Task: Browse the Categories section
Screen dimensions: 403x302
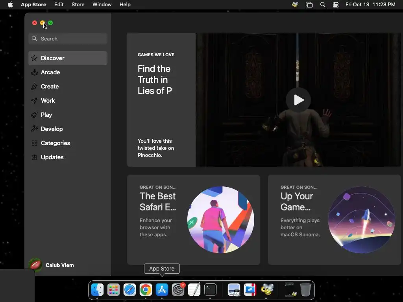Action: click(68, 143)
